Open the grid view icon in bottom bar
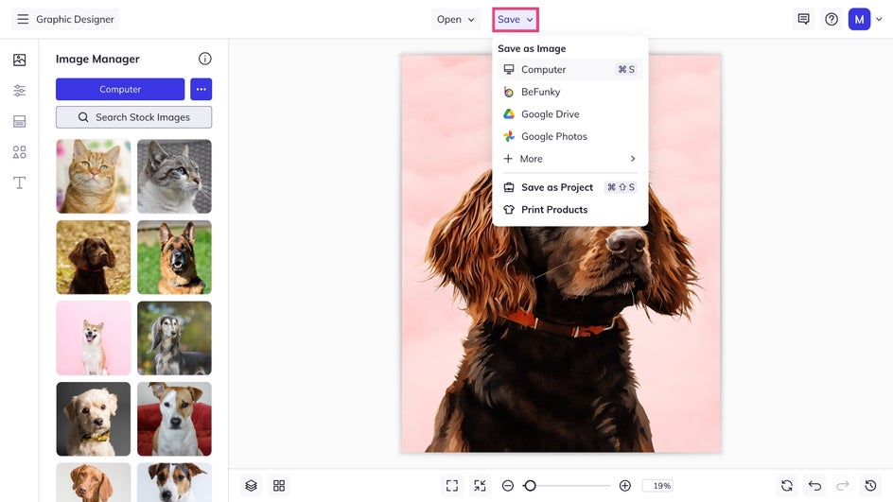Viewport: 893px width, 502px height. pos(279,486)
